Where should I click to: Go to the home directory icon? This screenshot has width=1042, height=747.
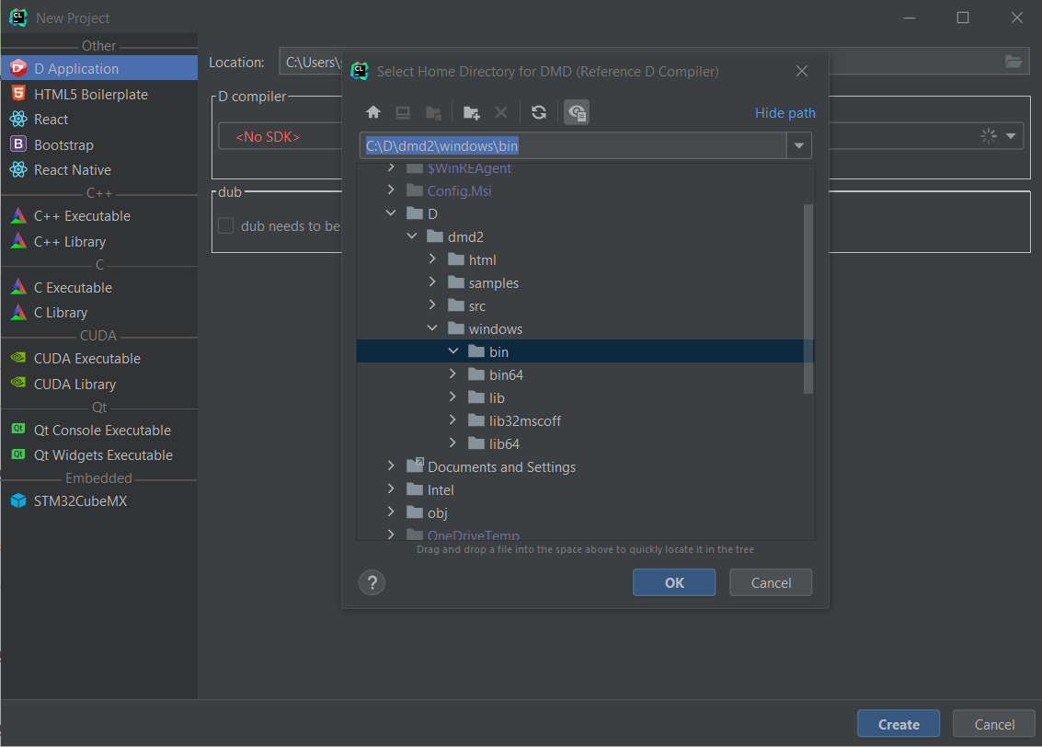(x=373, y=112)
